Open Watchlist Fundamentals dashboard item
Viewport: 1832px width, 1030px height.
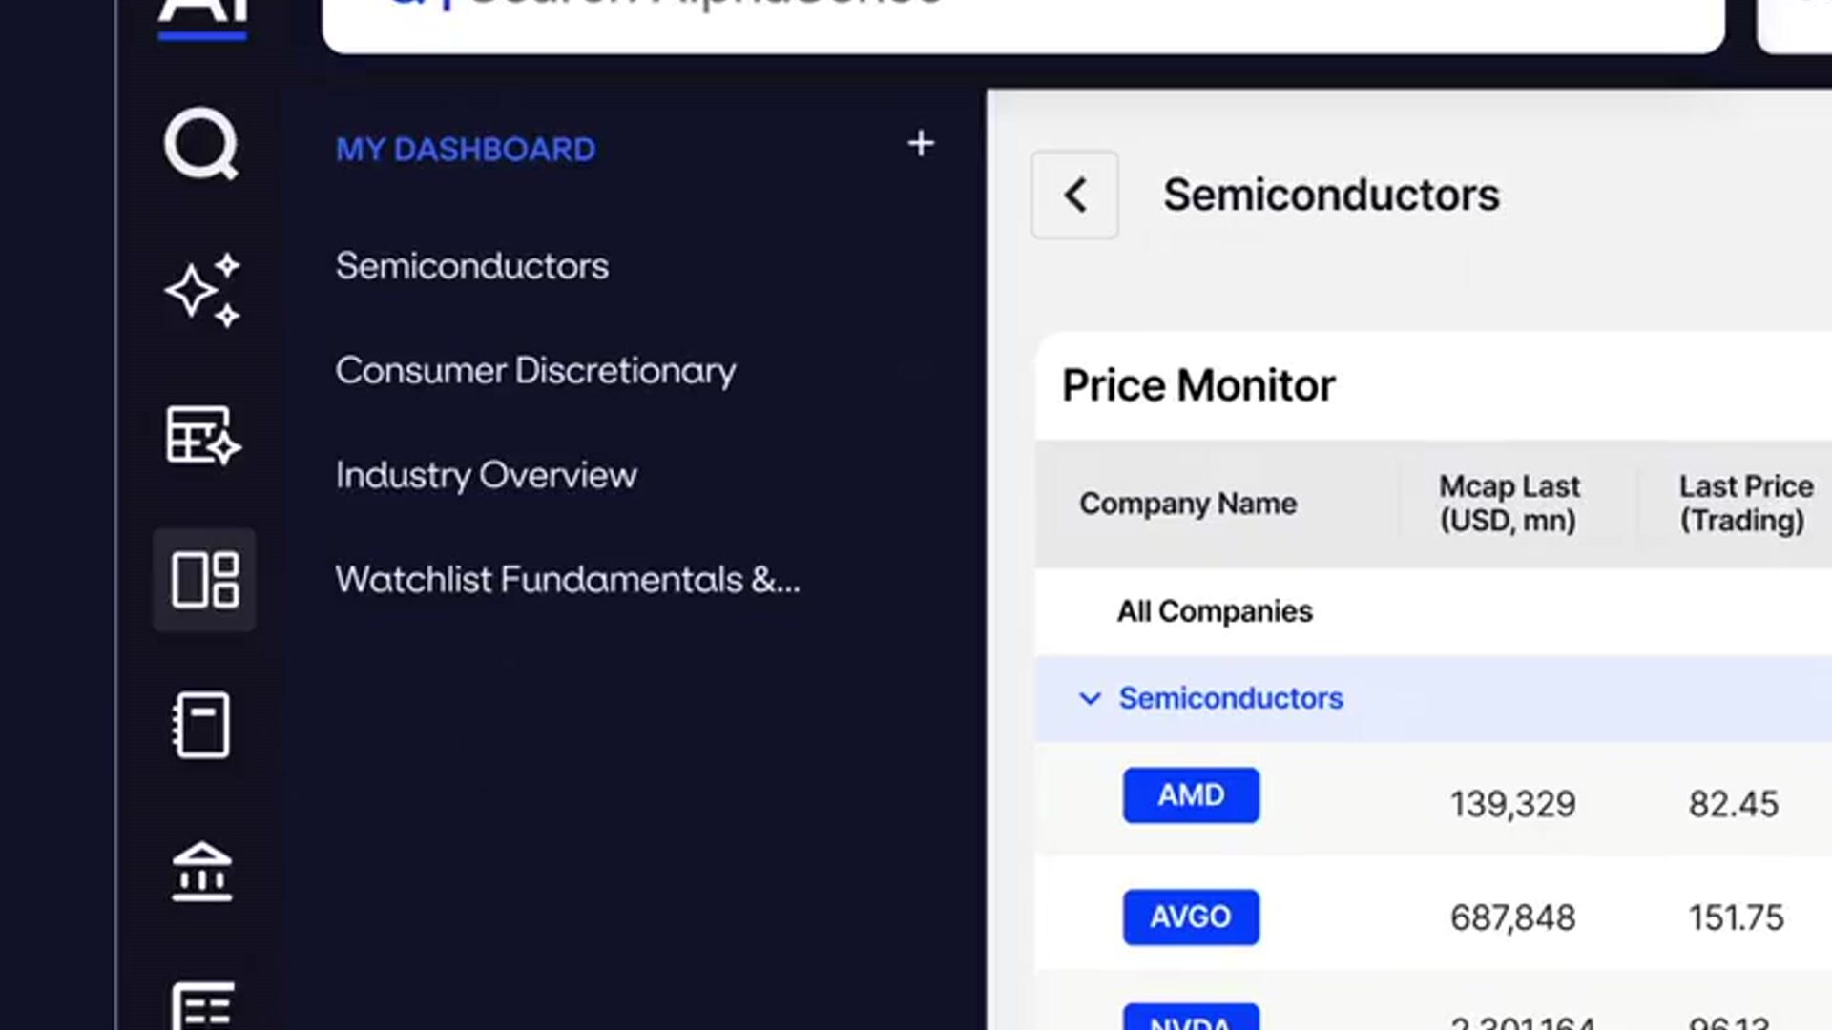pyautogui.click(x=567, y=580)
